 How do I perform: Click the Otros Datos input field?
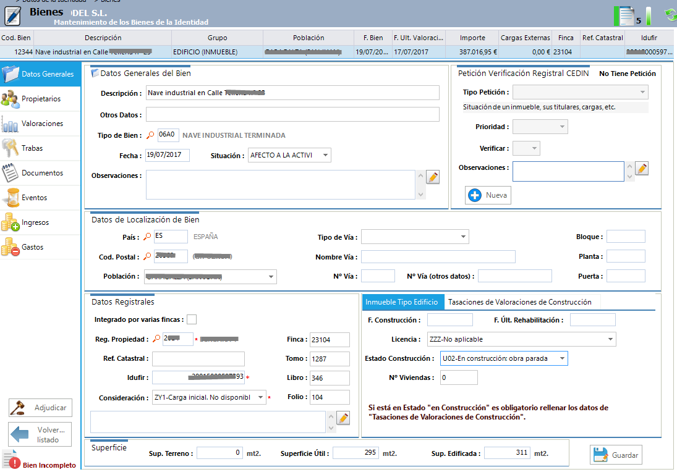tap(292, 114)
